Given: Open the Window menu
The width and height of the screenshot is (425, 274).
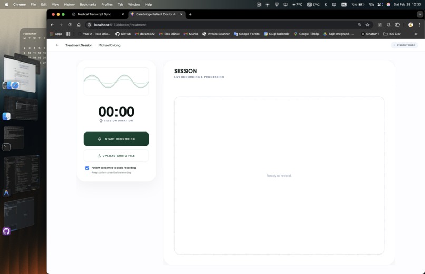Looking at the screenshot, I should (x=134, y=4).
